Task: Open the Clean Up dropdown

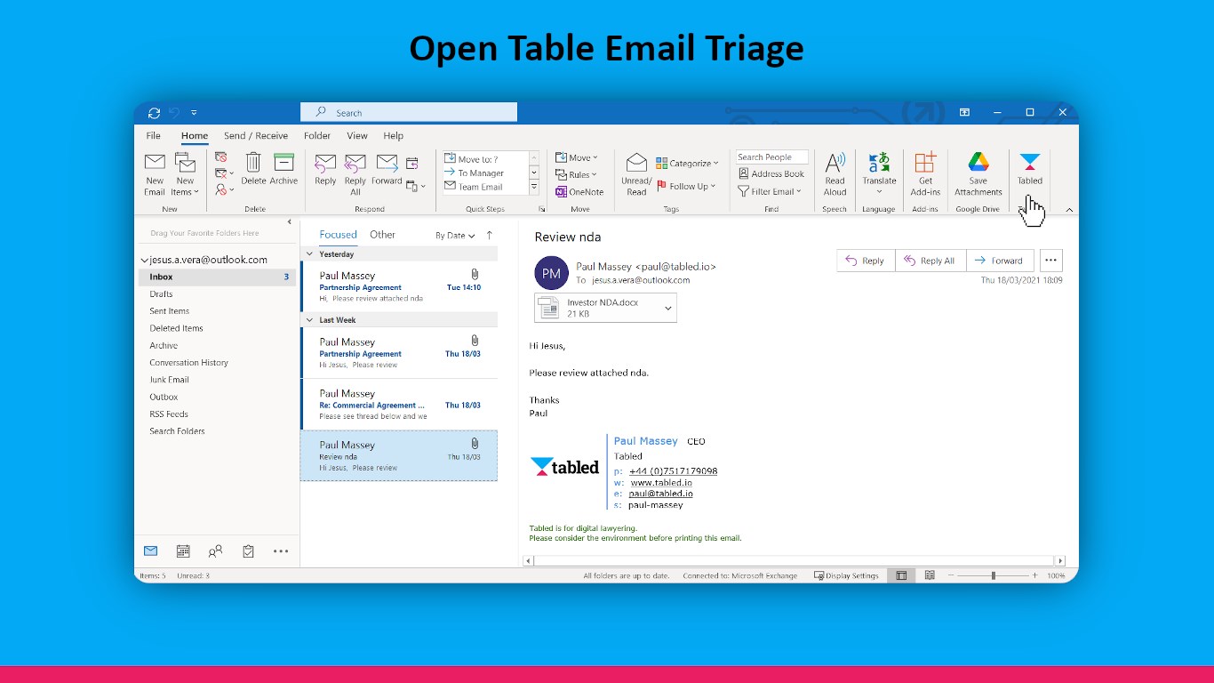Action: click(x=224, y=173)
